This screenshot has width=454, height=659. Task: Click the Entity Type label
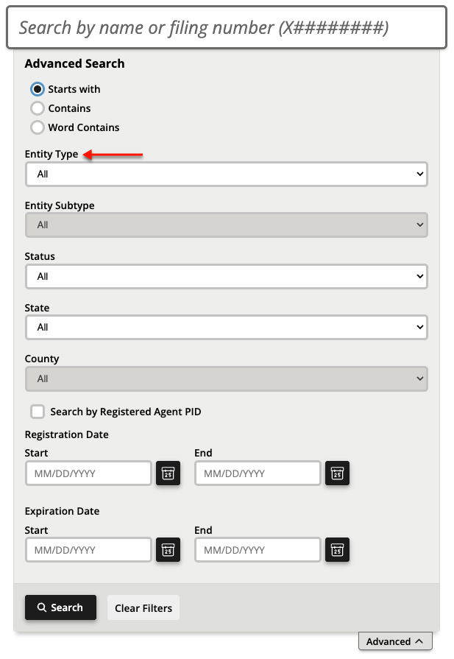tap(52, 154)
